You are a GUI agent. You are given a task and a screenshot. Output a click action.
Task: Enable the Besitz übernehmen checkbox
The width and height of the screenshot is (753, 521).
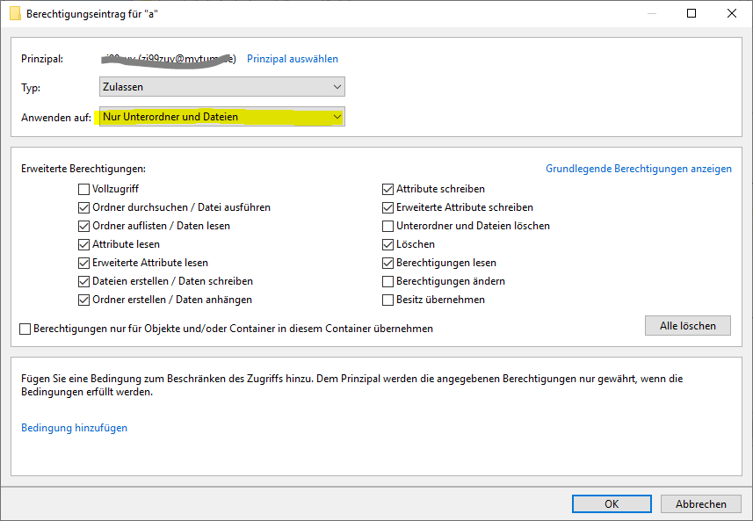point(387,300)
